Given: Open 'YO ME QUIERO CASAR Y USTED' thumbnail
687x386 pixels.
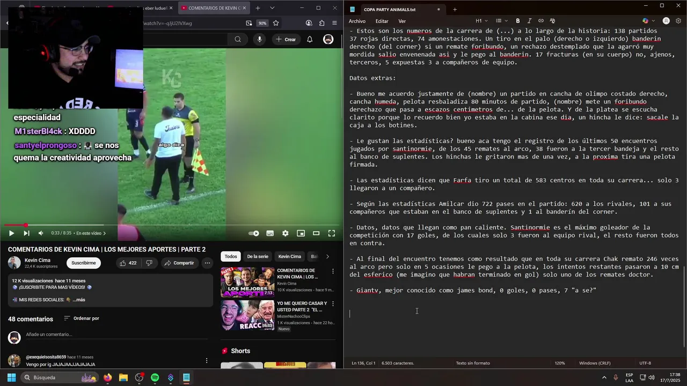Looking at the screenshot, I should [247, 315].
